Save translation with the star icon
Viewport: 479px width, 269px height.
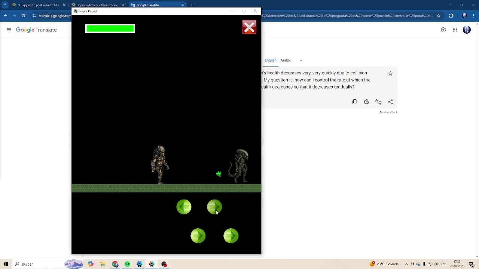tap(390, 74)
